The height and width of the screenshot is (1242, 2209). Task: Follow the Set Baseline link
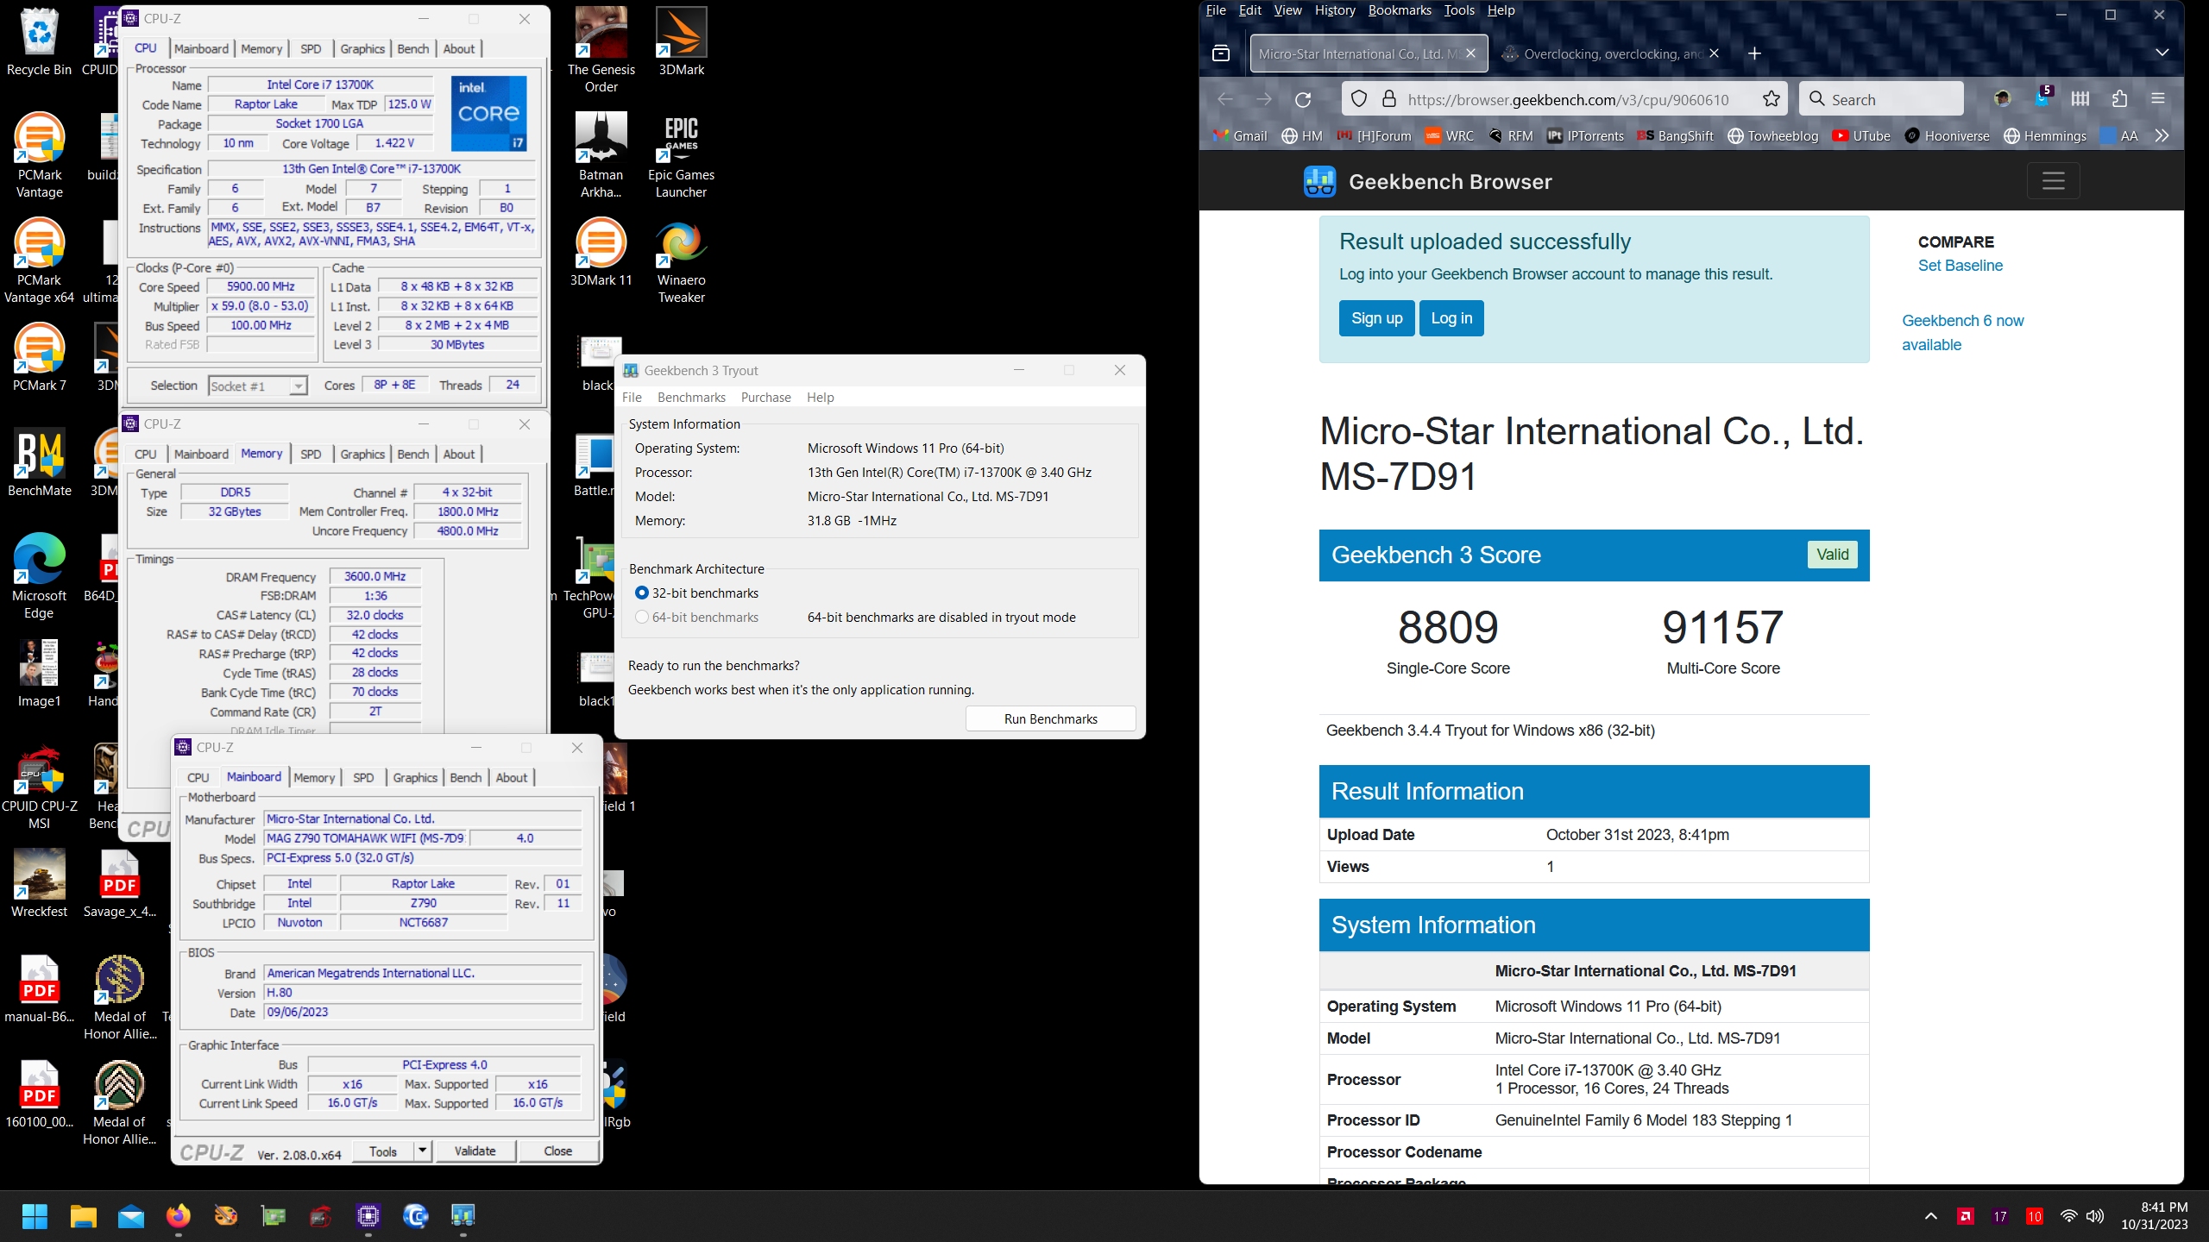click(1960, 266)
